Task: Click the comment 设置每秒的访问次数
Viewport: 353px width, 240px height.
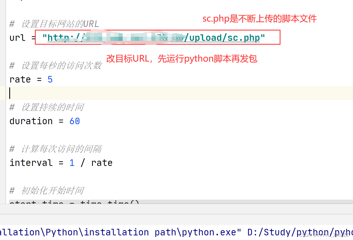Action: (x=55, y=65)
